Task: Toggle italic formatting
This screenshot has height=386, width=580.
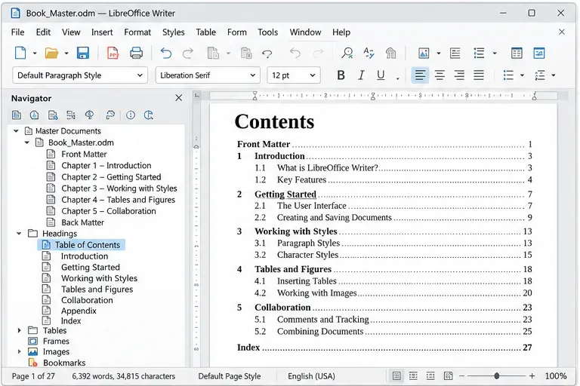Action: pyautogui.click(x=361, y=75)
